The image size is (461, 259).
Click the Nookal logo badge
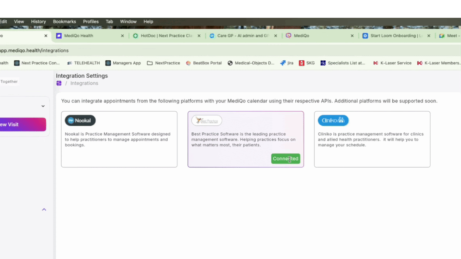pos(80,121)
